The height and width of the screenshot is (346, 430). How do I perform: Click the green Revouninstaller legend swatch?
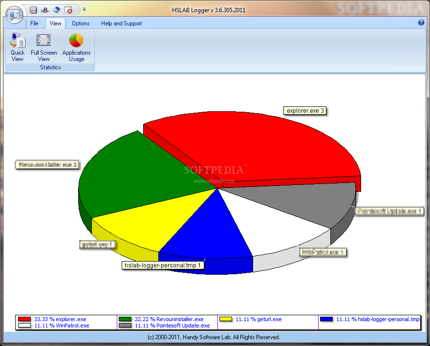click(125, 319)
